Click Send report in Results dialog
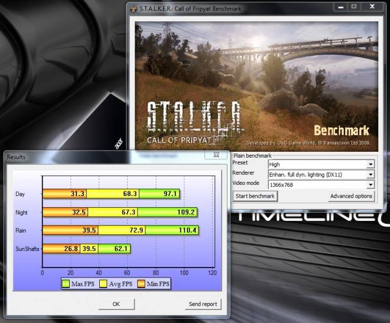This screenshot has height=323, width=390. [x=203, y=304]
